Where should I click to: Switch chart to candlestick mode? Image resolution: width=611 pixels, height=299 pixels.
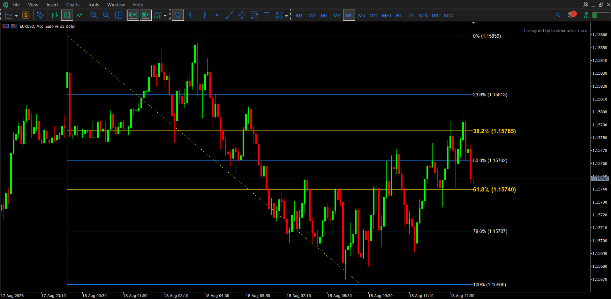(x=67, y=15)
